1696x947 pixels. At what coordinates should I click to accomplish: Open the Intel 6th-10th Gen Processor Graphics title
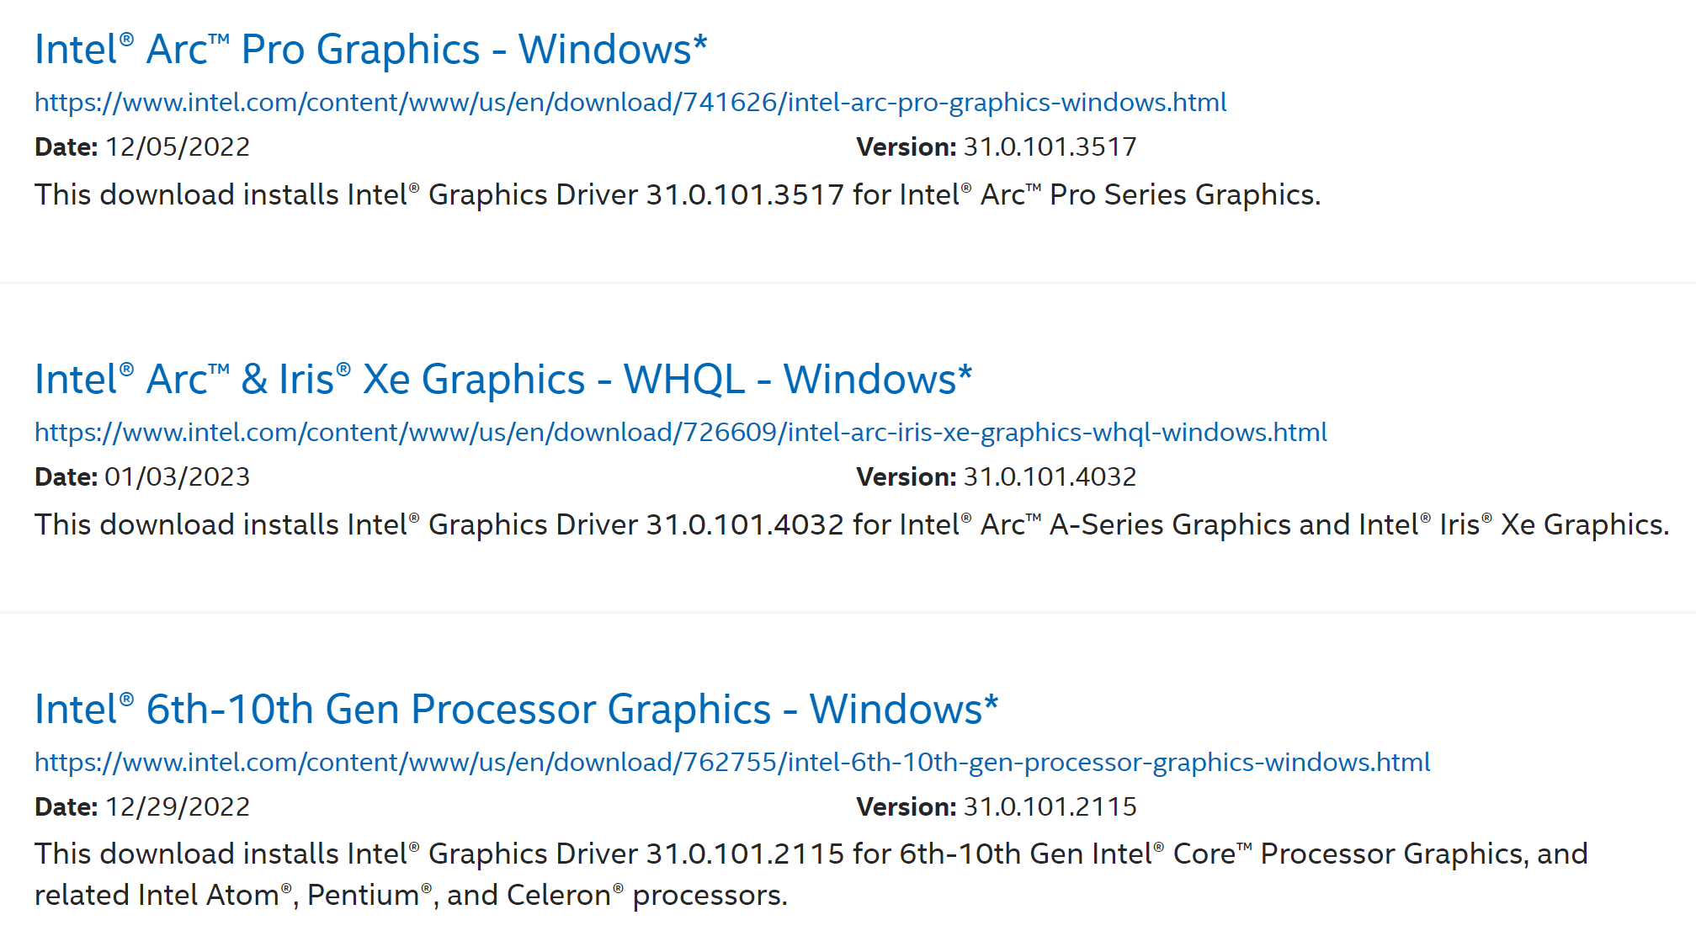[515, 710]
